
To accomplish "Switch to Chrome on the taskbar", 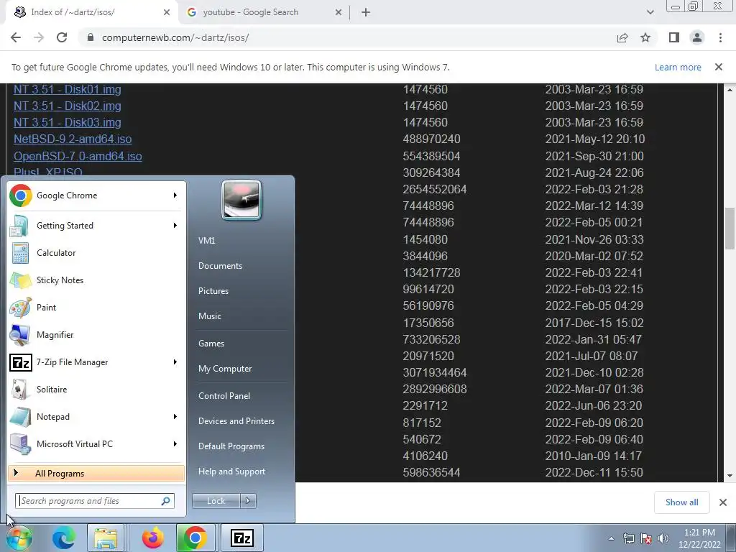I will [195, 538].
